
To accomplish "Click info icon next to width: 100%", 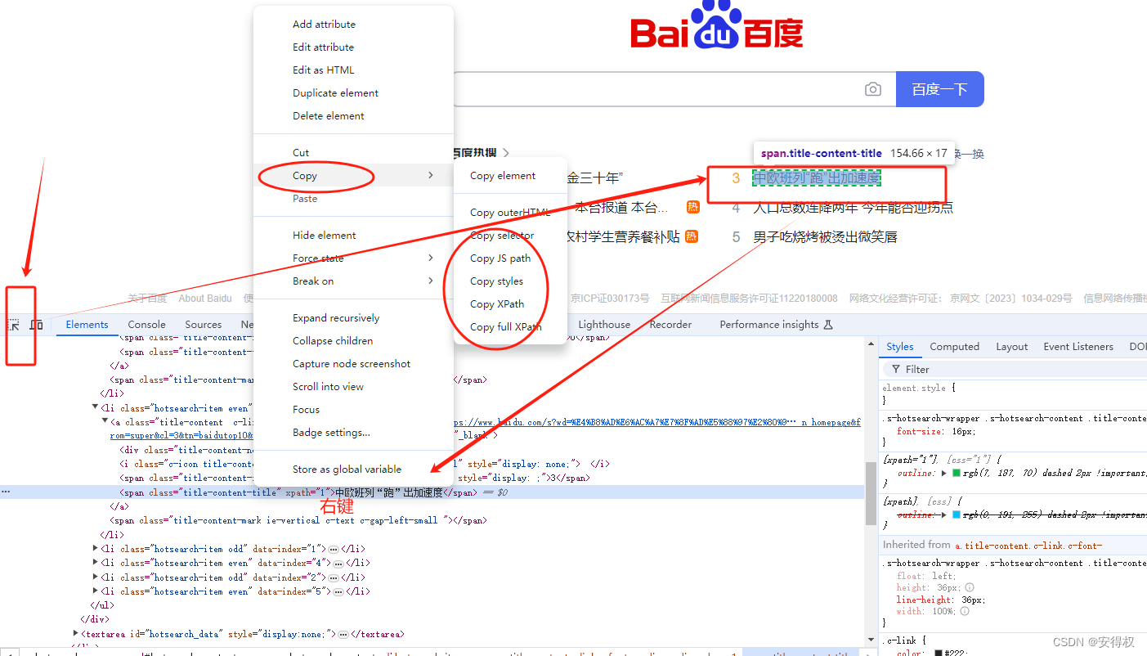I will coord(965,611).
